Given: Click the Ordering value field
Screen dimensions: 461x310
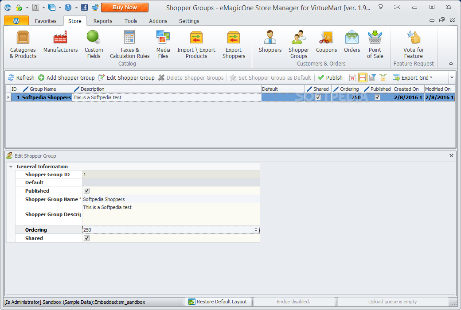Looking at the screenshot, I should pos(168,230).
